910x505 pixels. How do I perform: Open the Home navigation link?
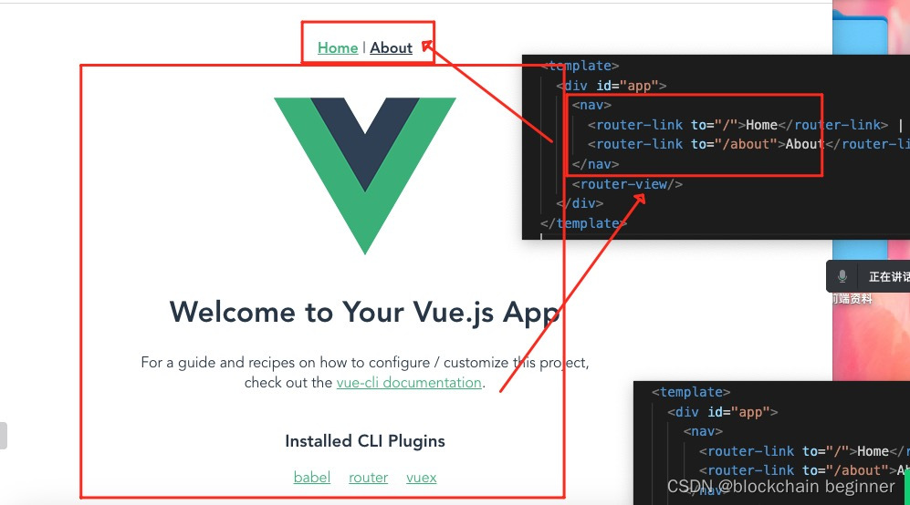(337, 47)
